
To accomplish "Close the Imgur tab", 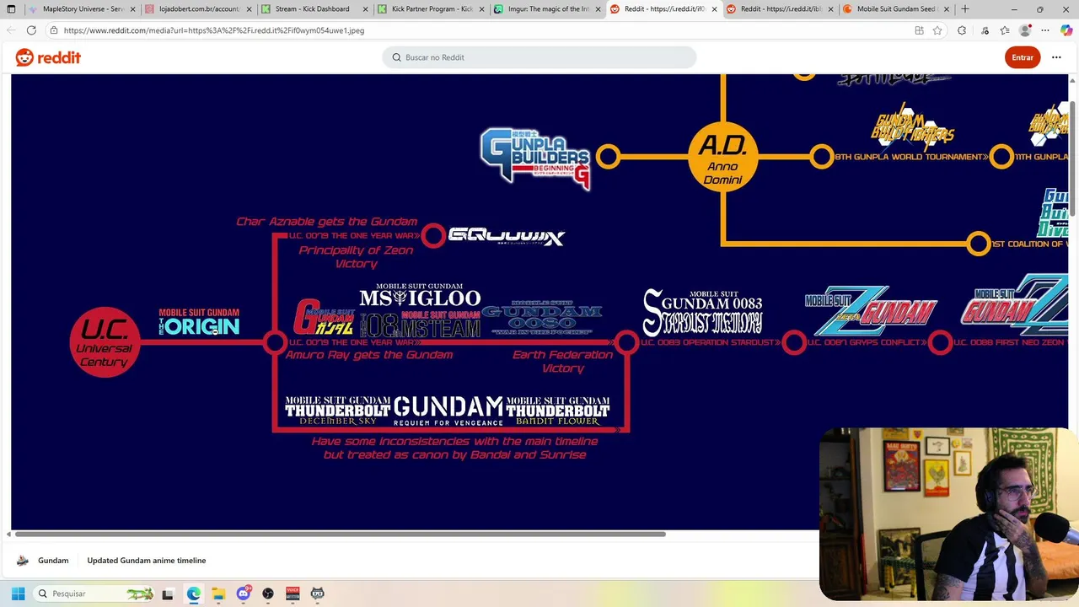I will click(x=598, y=9).
